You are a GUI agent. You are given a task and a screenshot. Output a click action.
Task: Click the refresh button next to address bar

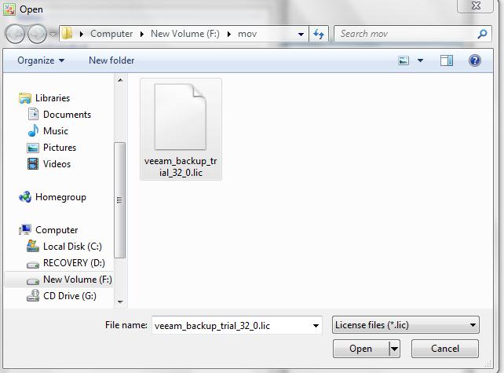(319, 34)
